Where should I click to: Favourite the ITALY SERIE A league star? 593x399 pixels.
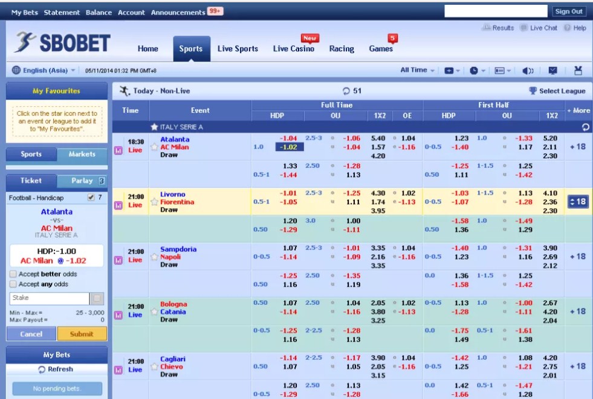pos(154,127)
